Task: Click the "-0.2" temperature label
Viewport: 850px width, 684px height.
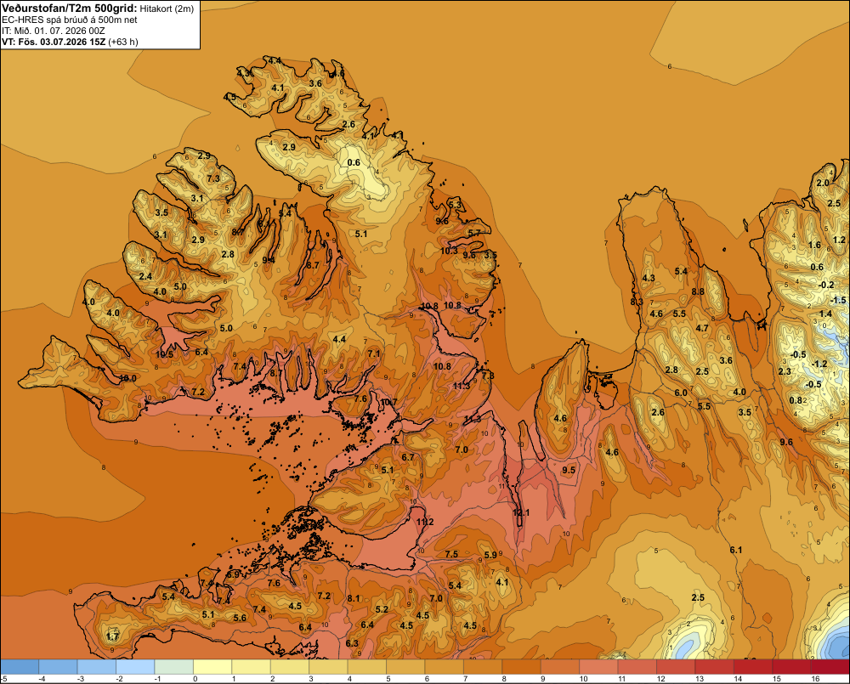Action: (x=827, y=285)
